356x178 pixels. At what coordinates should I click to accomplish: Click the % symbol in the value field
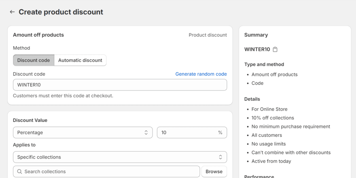(220, 132)
